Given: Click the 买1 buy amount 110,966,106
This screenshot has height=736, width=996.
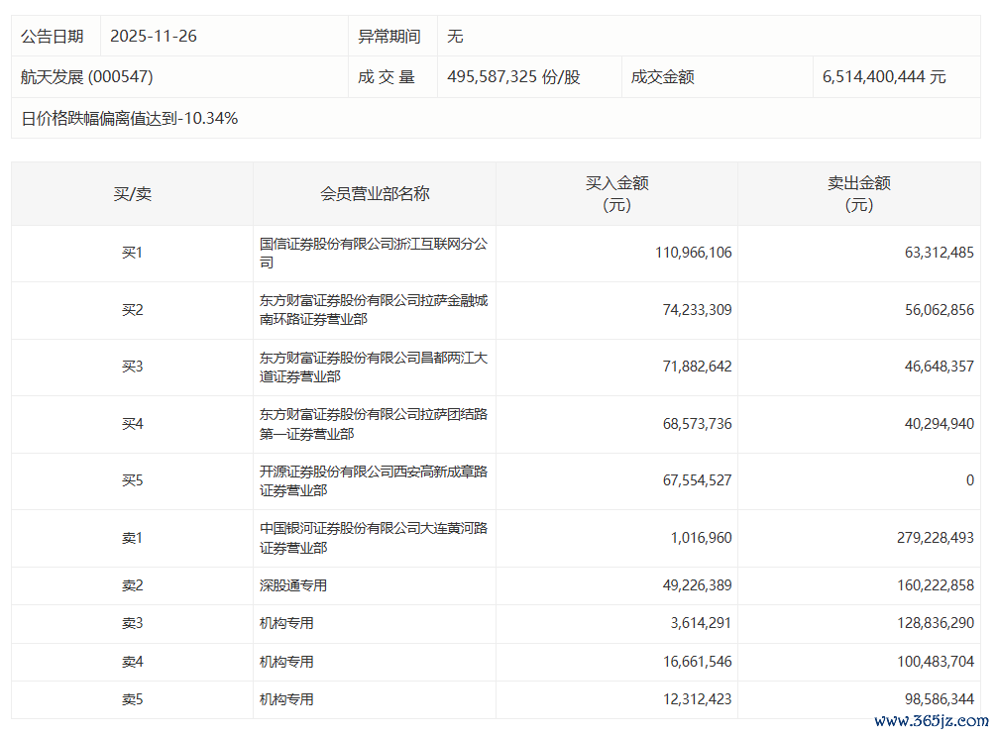Looking at the screenshot, I should tap(693, 253).
